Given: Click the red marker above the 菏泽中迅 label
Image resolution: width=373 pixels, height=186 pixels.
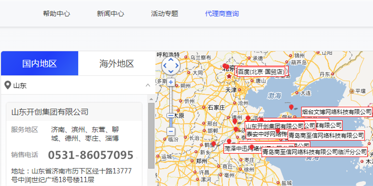Looking at the screenshot, I should coord(229,141).
